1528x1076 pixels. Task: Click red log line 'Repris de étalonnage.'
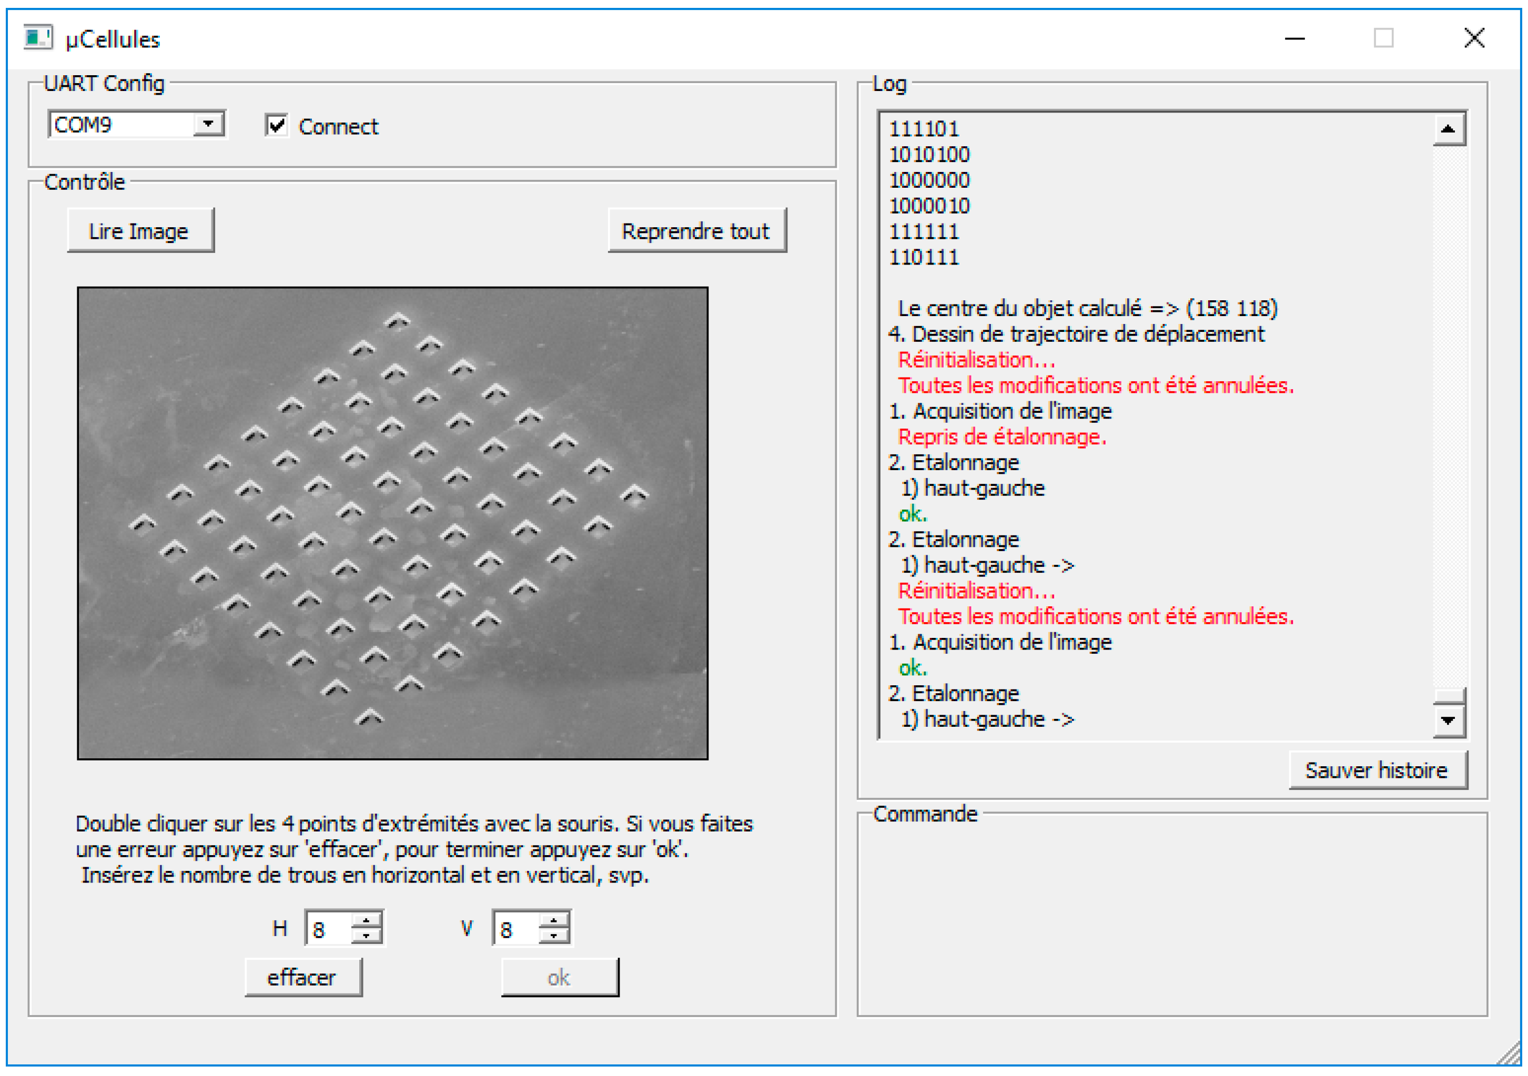(x=1002, y=437)
